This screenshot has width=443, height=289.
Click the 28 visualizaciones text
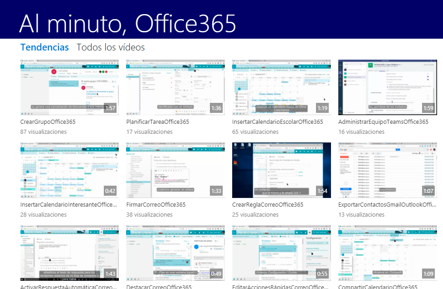(x=44, y=215)
